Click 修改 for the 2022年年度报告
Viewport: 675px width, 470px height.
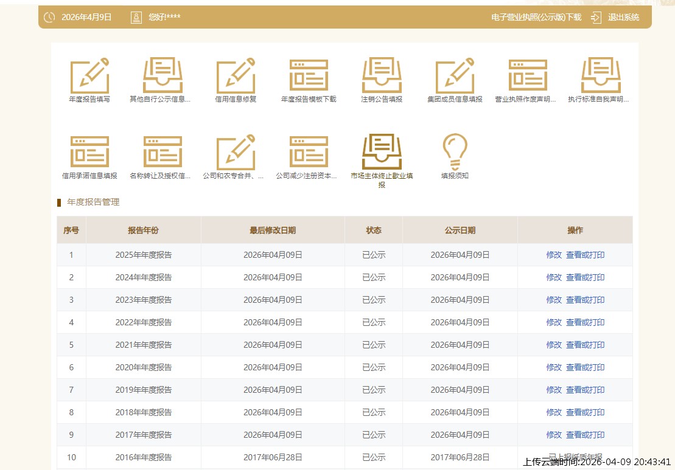[554, 323]
